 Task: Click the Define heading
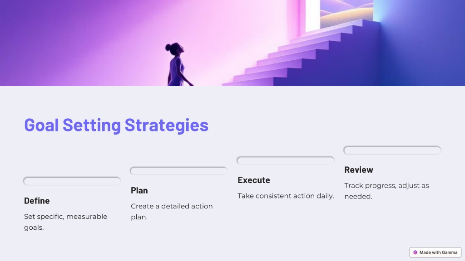[37, 201]
